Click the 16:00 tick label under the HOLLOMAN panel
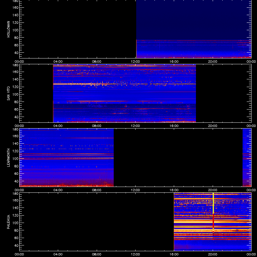The image size is (257, 257). click(x=174, y=62)
